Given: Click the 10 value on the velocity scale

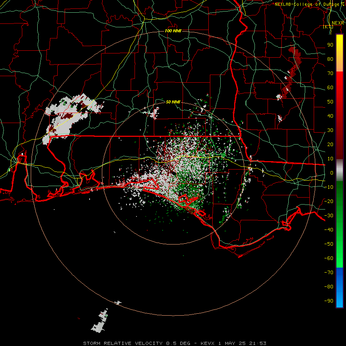Looking at the screenshot, I should [x=330, y=159].
